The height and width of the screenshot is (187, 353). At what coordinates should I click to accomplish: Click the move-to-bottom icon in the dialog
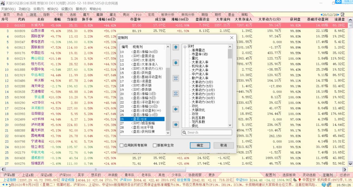tap(175, 94)
